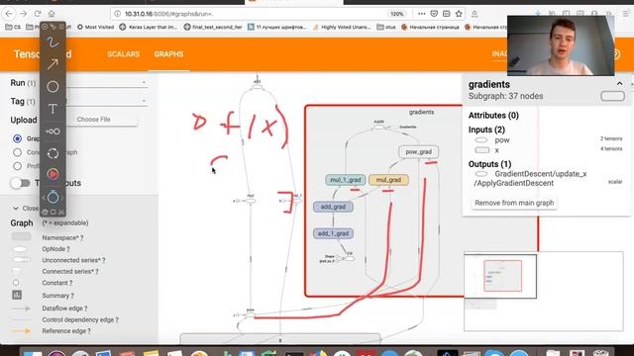Click the 'Attributes (0)' heading
The height and width of the screenshot is (356, 634).
[x=493, y=116]
